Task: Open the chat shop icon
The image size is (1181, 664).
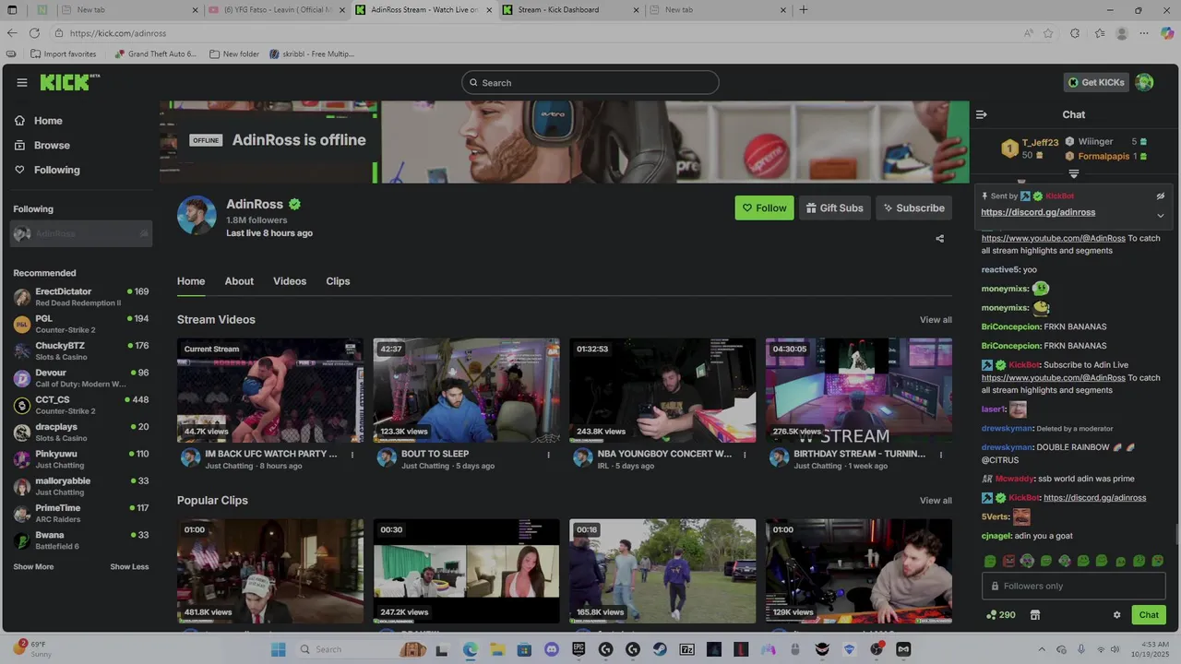Action: (x=1035, y=615)
